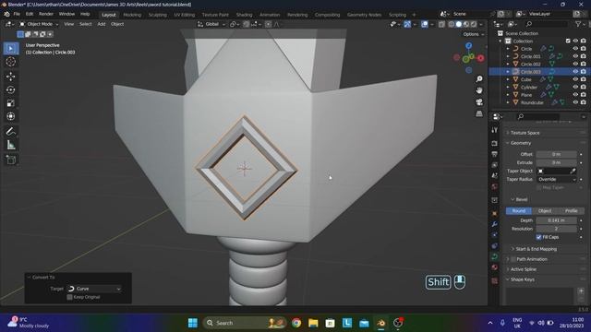Click the pan hand icon in viewport
This screenshot has width=591, height=332.
click(479, 90)
